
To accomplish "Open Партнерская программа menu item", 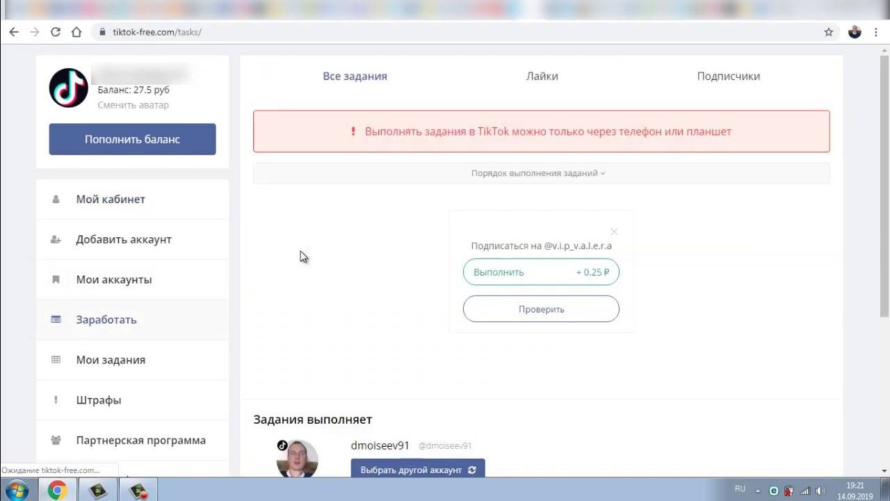I will coord(133,440).
